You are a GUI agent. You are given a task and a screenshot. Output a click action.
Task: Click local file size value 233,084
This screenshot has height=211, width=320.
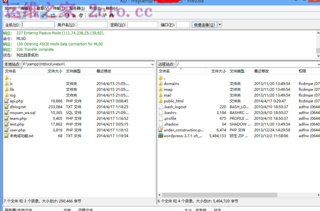55,107
